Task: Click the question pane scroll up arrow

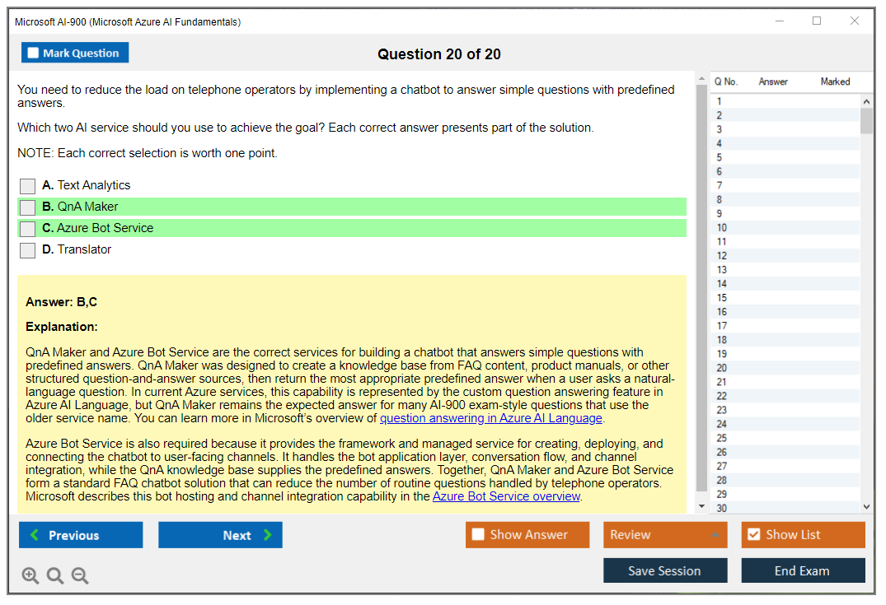Action: tap(701, 78)
